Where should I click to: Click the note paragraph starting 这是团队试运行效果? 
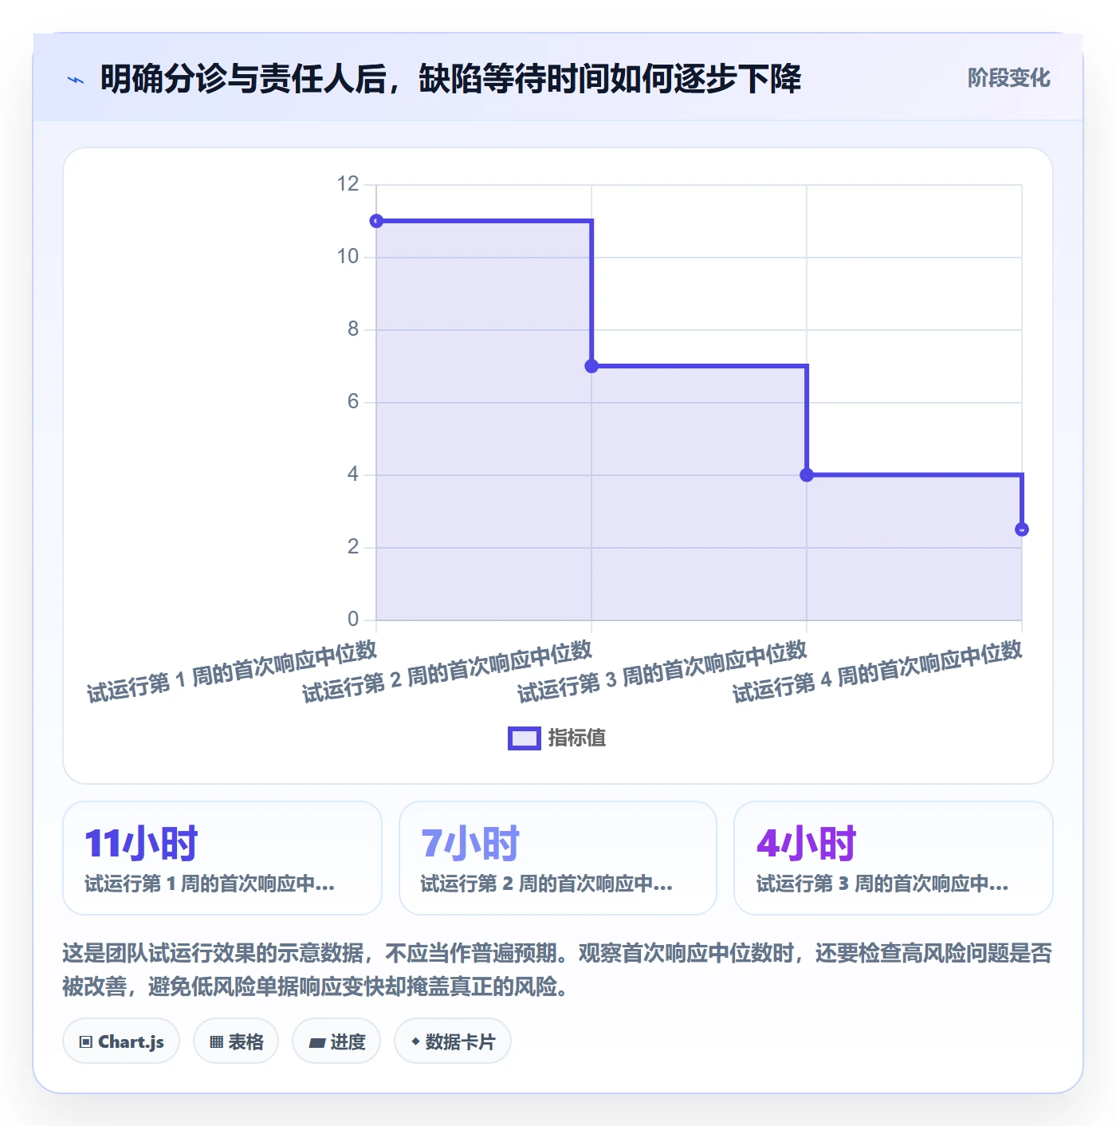coord(557,970)
